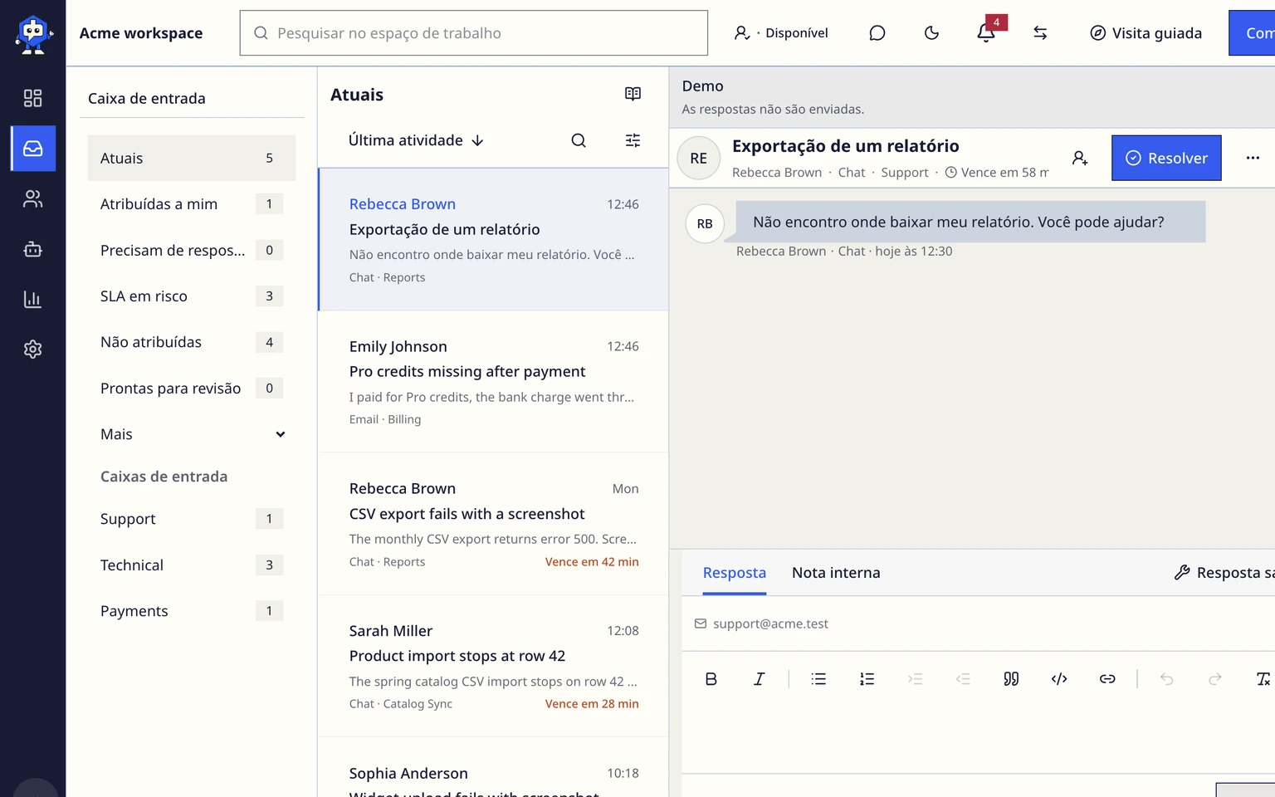Open the settings gear icon in sidebar
Image resolution: width=1275 pixels, height=797 pixels.
tap(32, 350)
